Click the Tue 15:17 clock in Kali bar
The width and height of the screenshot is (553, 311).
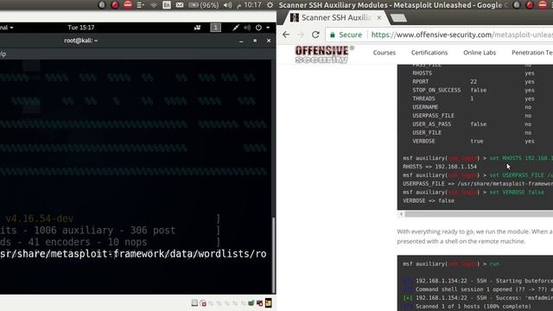pos(80,27)
